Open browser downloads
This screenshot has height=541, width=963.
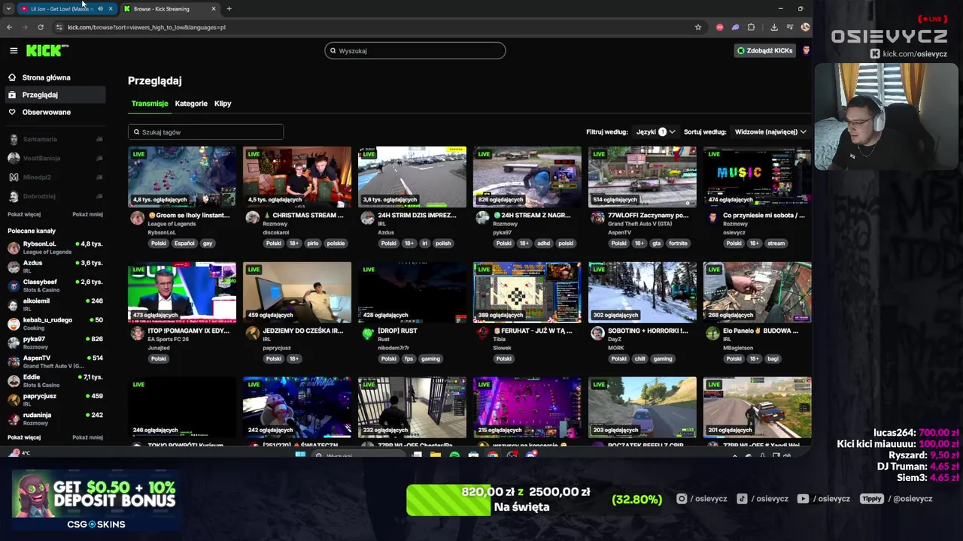pyautogui.click(x=774, y=27)
